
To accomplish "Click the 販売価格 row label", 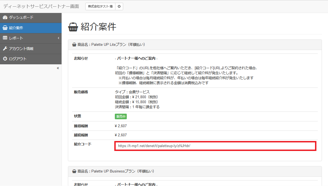I will coord(81,92).
